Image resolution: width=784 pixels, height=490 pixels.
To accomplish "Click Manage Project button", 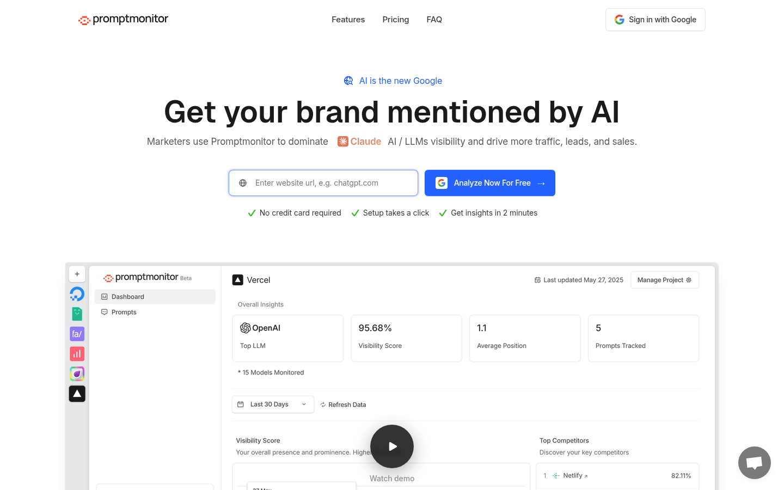I will [x=665, y=280].
